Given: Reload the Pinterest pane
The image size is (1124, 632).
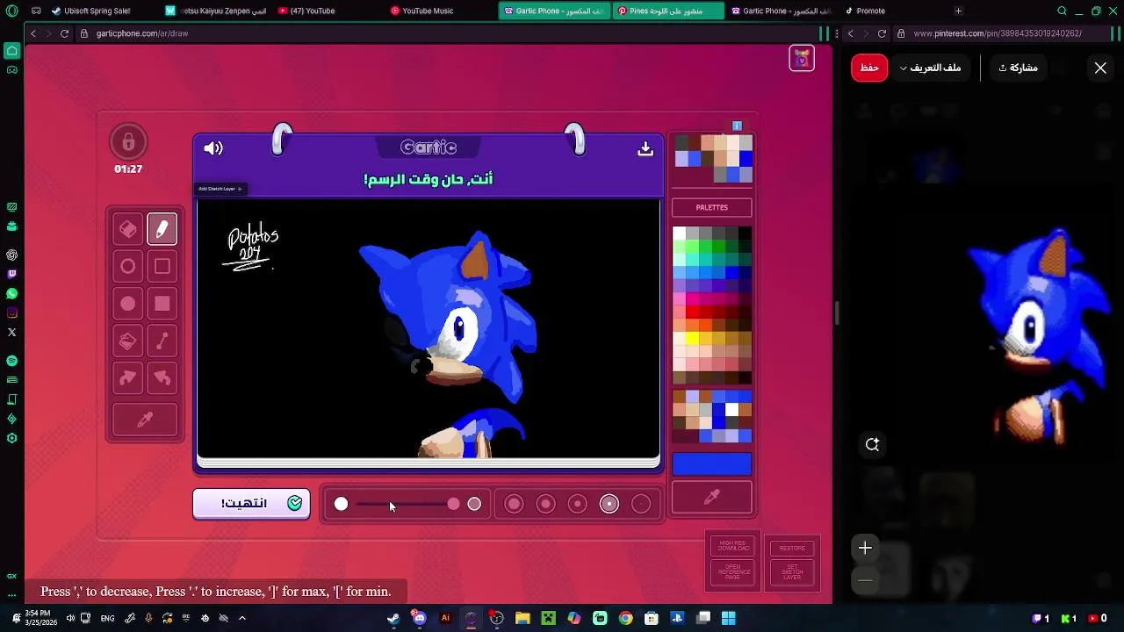Looking at the screenshot, I should (x=883, y=33).
